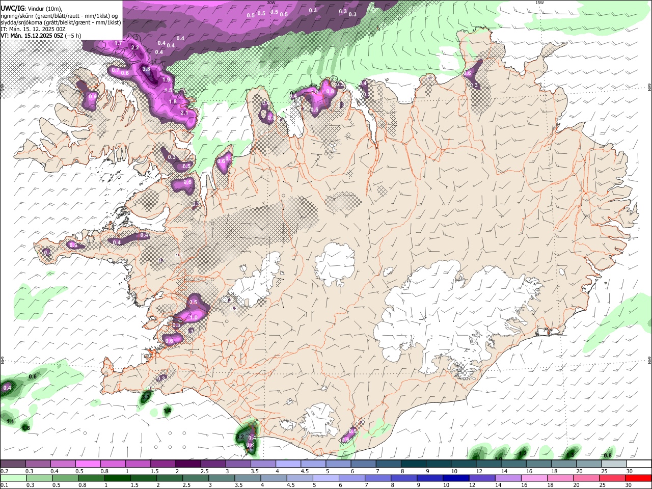This screenshot has width=652, height=489.
Task: Click the 'UWC/IG' title text
Action: coord(12,8)
